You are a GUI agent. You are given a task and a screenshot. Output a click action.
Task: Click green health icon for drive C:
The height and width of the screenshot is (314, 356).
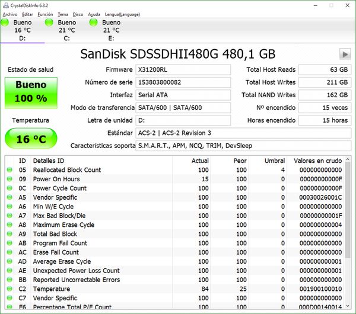(x=49, y=23)
